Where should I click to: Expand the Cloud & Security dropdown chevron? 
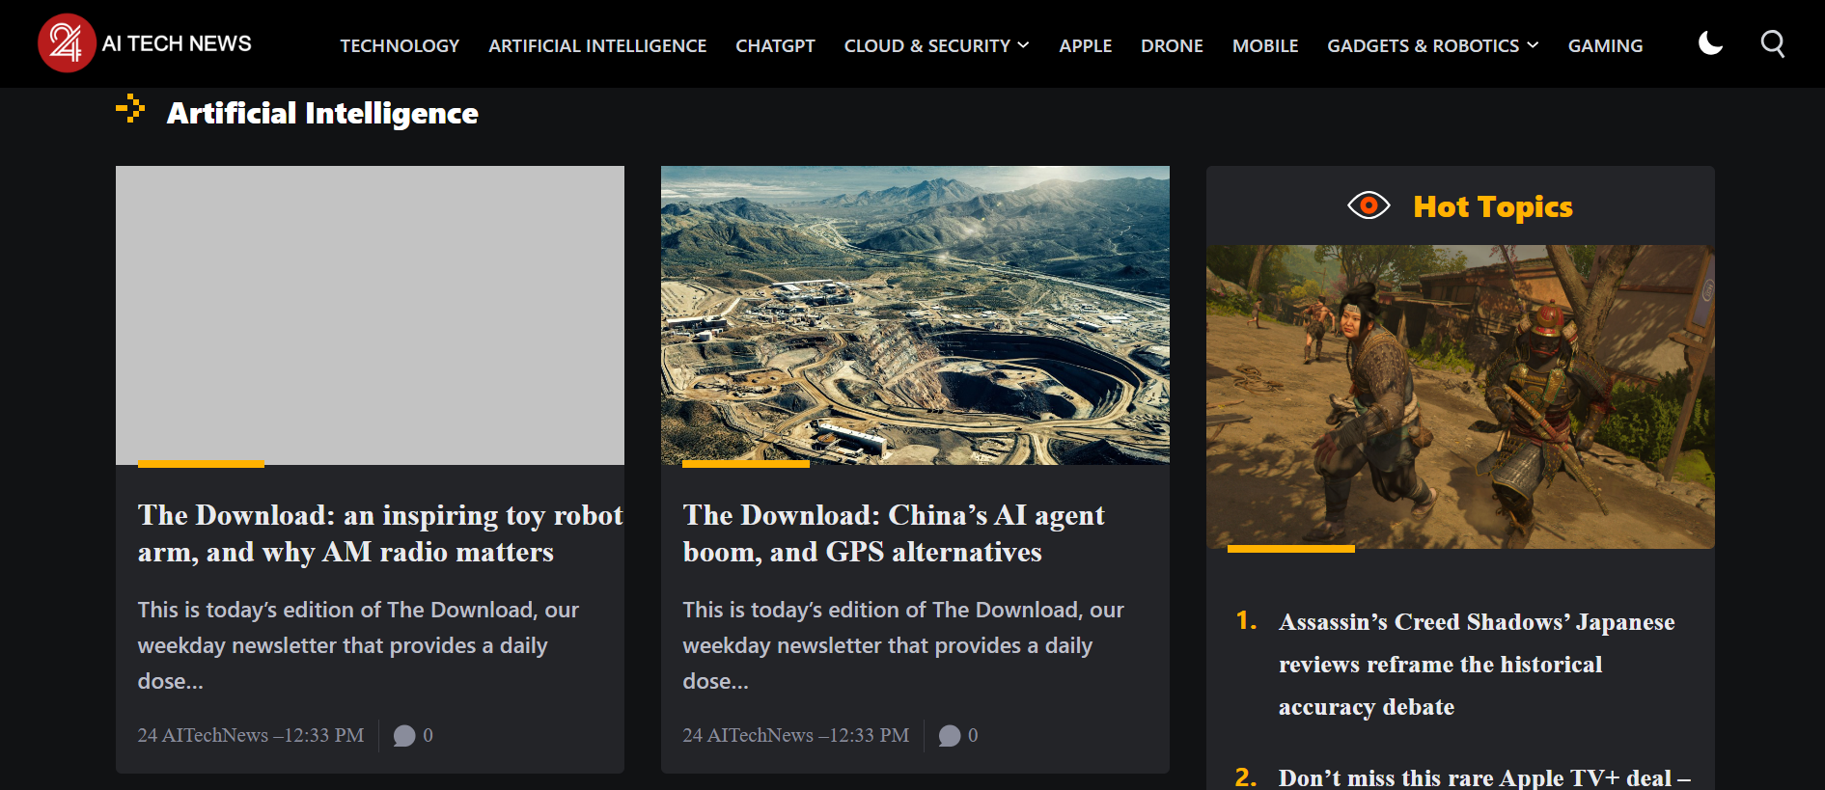tap(1024, 45)
